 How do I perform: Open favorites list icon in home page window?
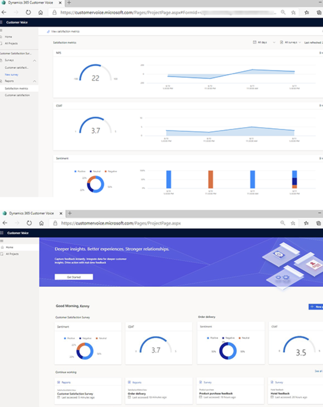click(x=306, y=223)
